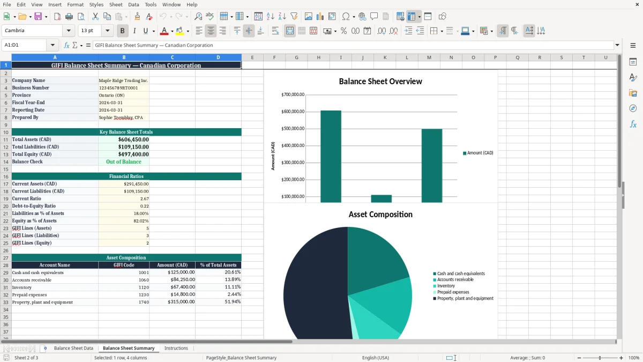The width and height of the screenshot is (643, 362).
Task: Click the Insert Chart icon
Action: point(320,17)
